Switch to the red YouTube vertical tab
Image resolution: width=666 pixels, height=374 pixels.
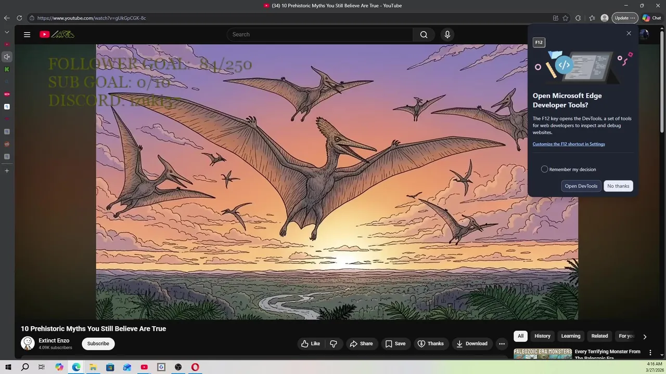pos(7,44)
